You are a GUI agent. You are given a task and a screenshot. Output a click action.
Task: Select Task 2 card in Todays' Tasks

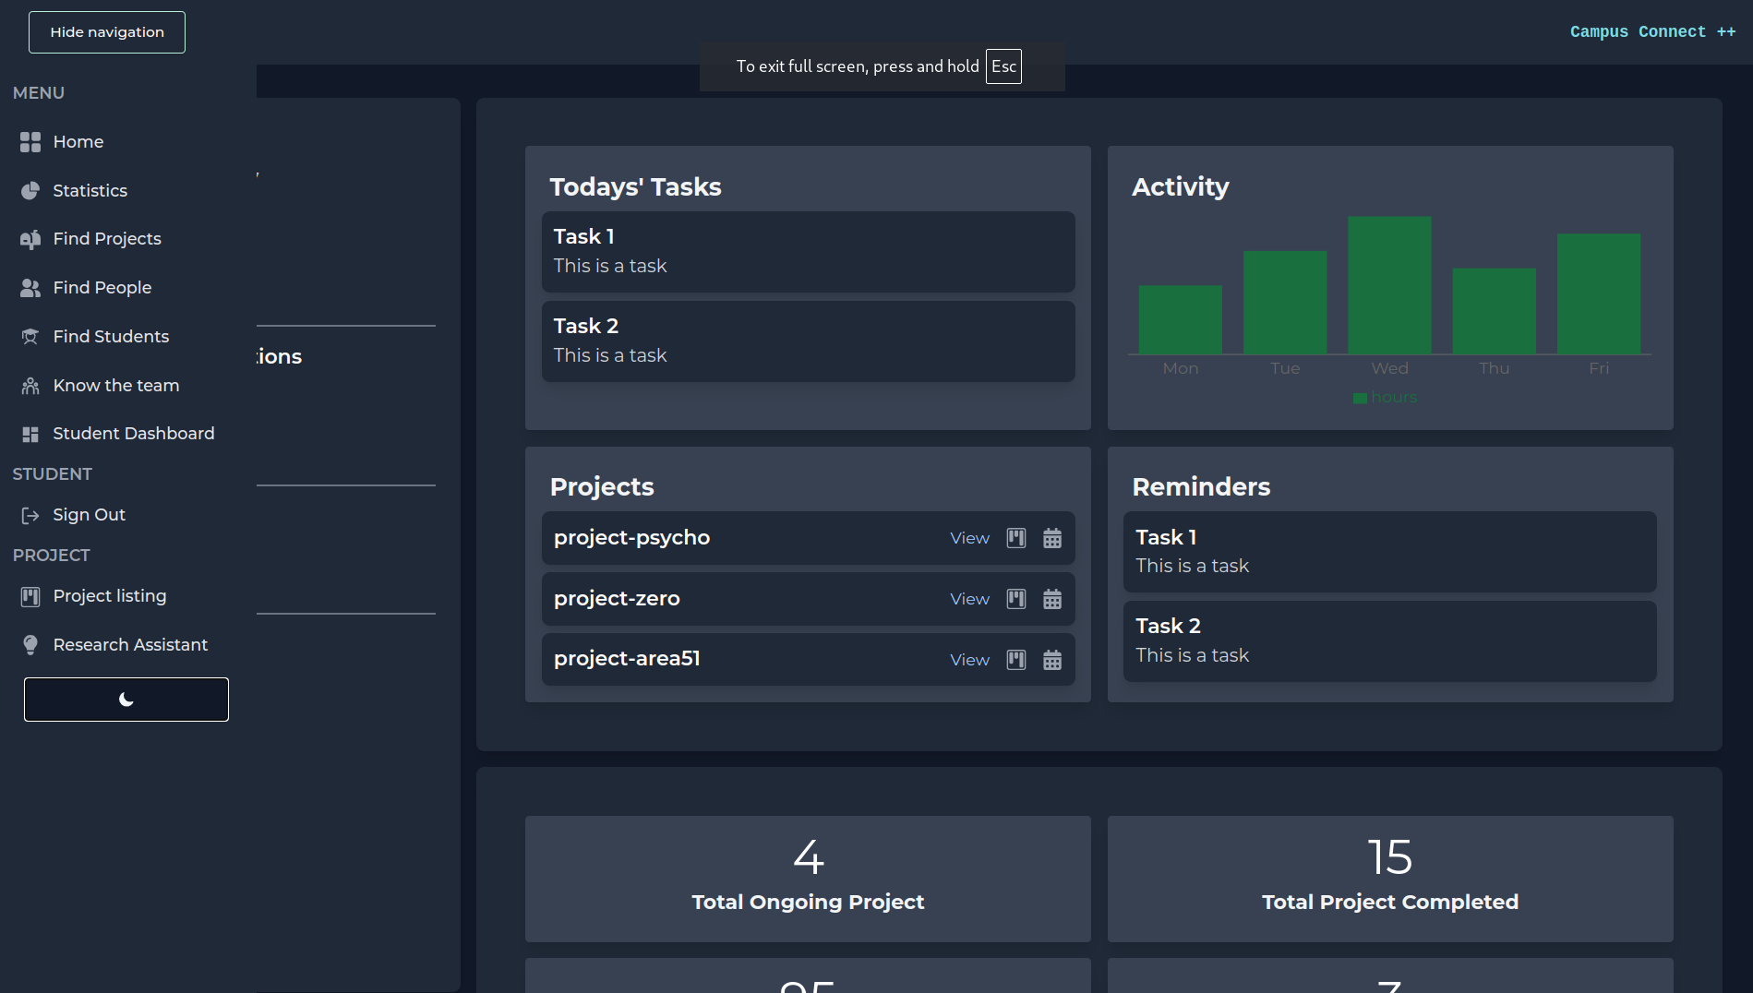[x=809, y=341]
